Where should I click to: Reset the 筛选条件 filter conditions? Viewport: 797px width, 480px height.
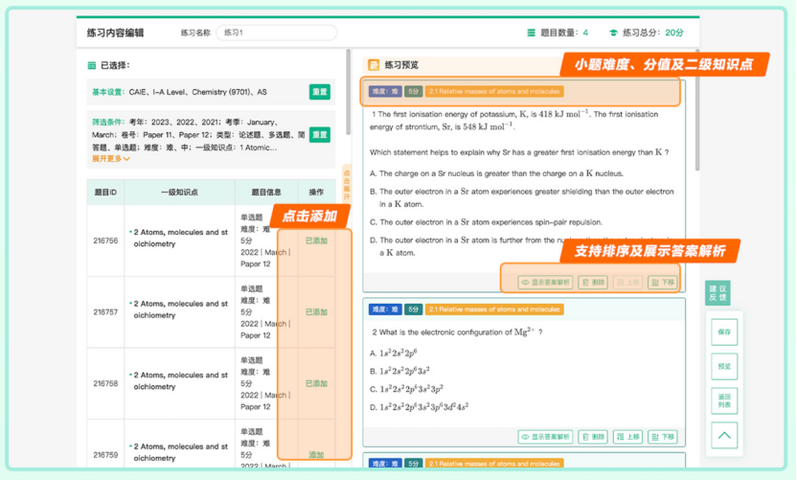320,134
